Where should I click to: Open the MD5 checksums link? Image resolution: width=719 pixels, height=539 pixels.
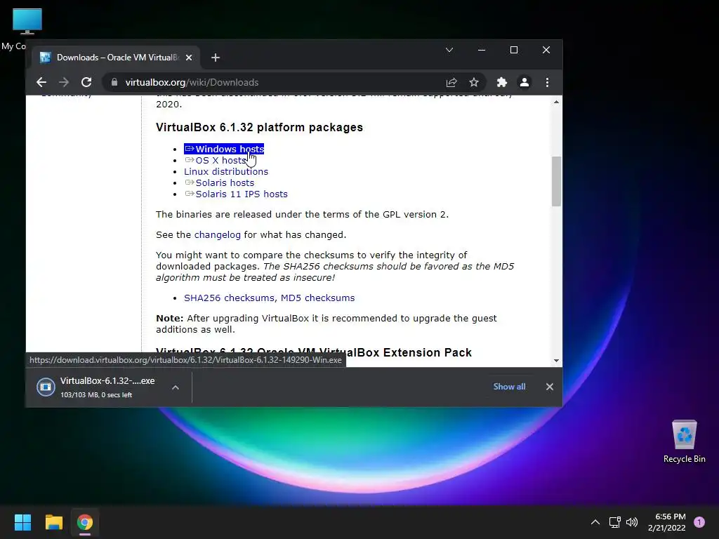click(318, 298)
